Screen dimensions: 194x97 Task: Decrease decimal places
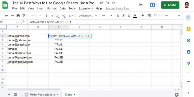[x=58, y=16]
